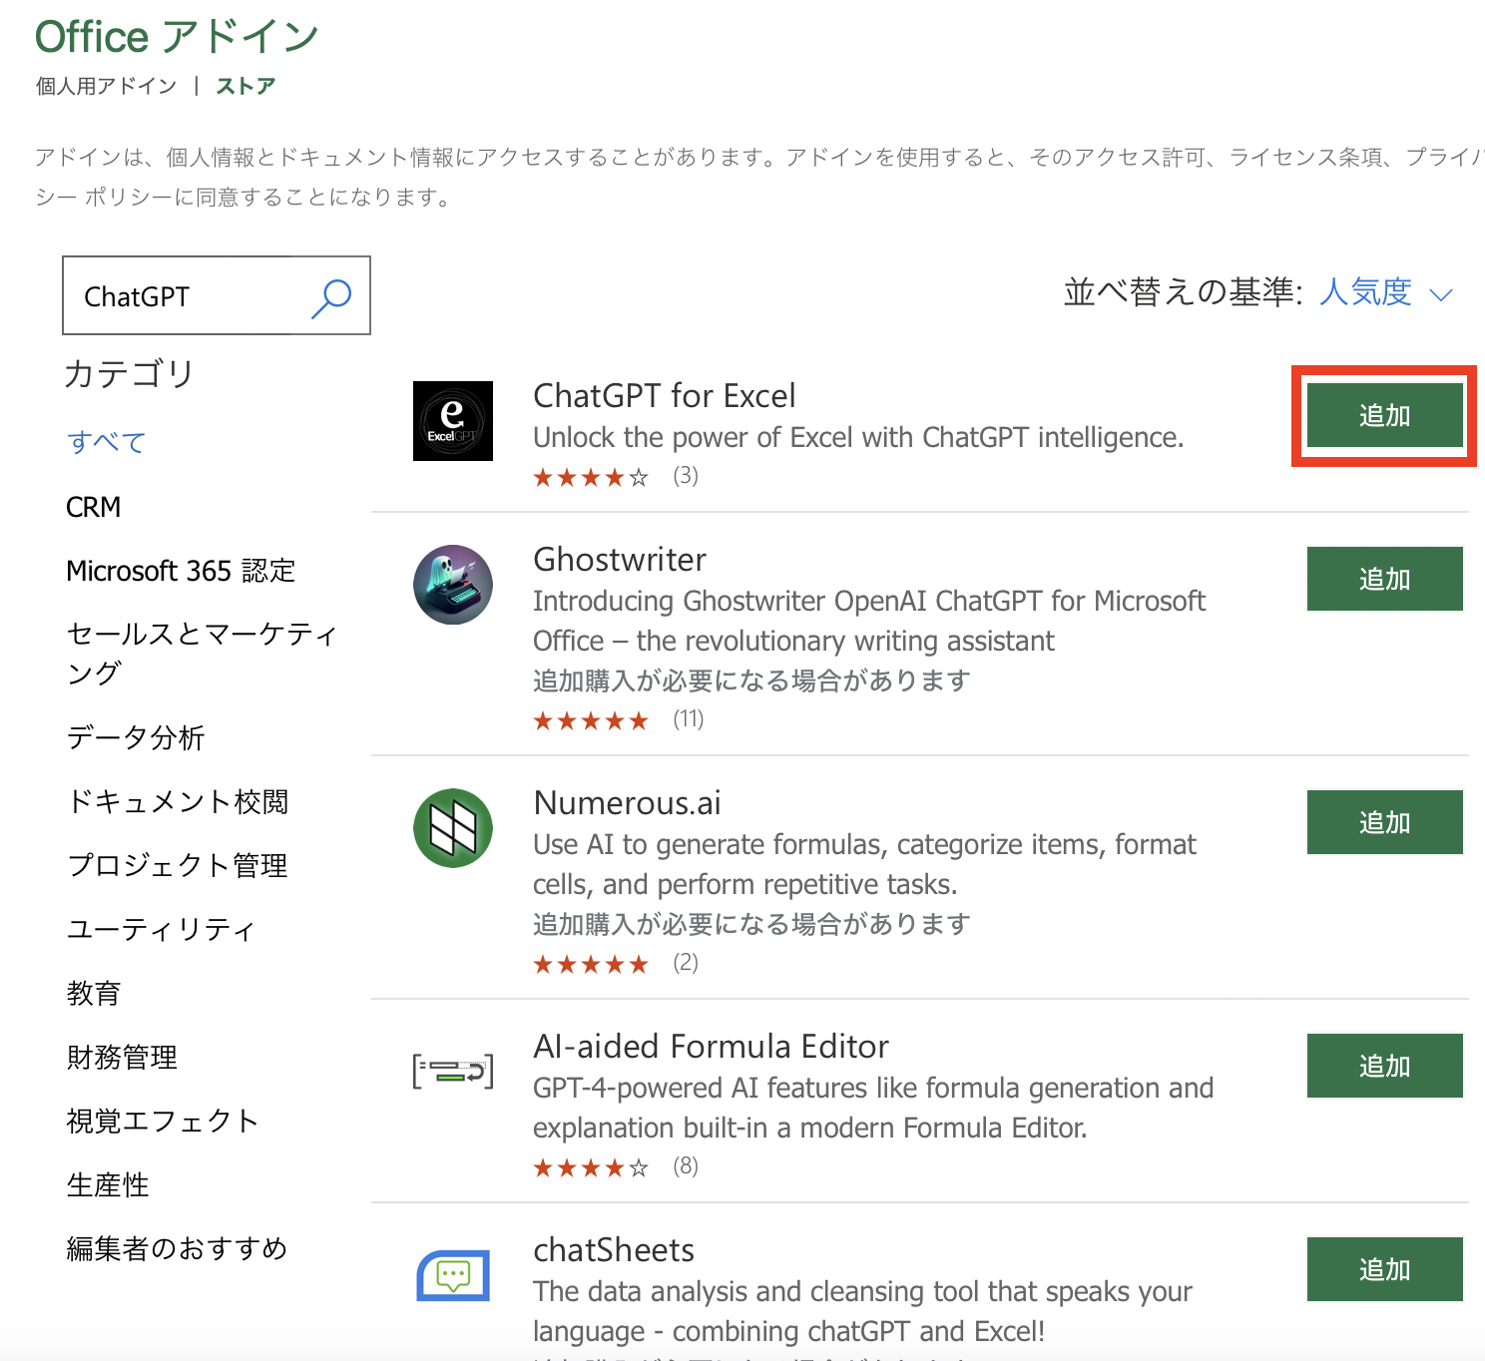This screenshot has width=1485, height=1361.
Task: Open the ChatGPT for Excel add-in icon
Action: pyautogui.click(x=453, y=421)
